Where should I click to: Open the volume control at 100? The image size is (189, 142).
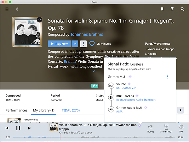coord(181,128)
